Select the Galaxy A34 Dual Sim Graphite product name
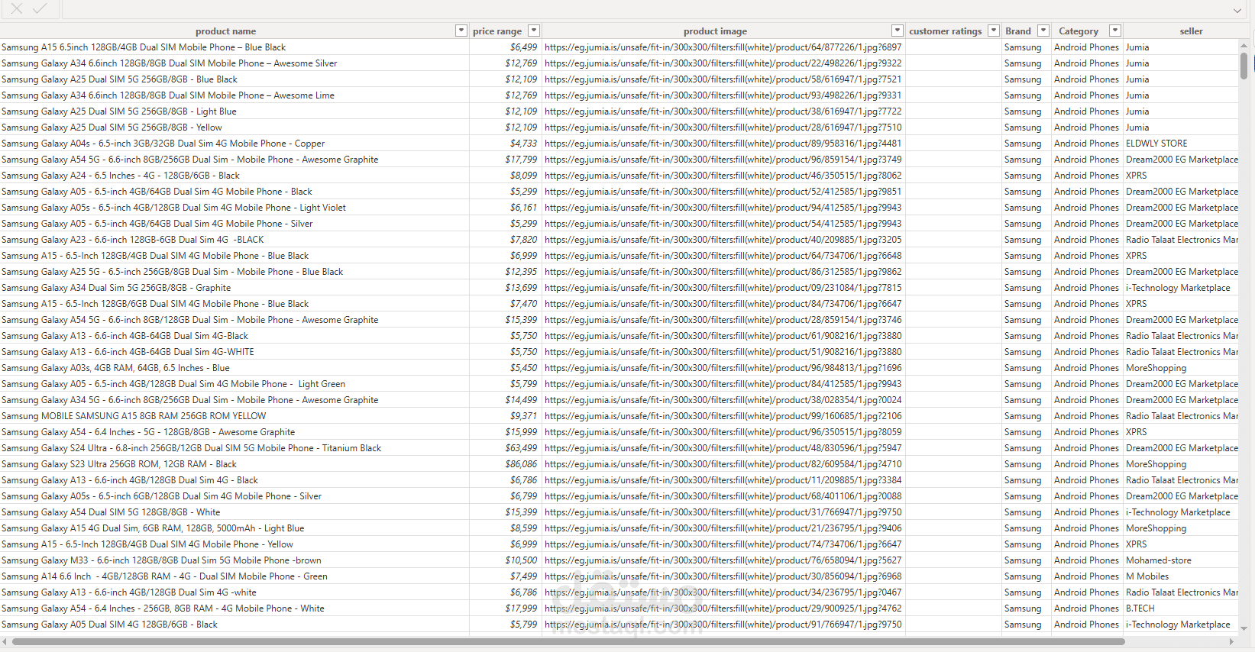 click(116, 288)
